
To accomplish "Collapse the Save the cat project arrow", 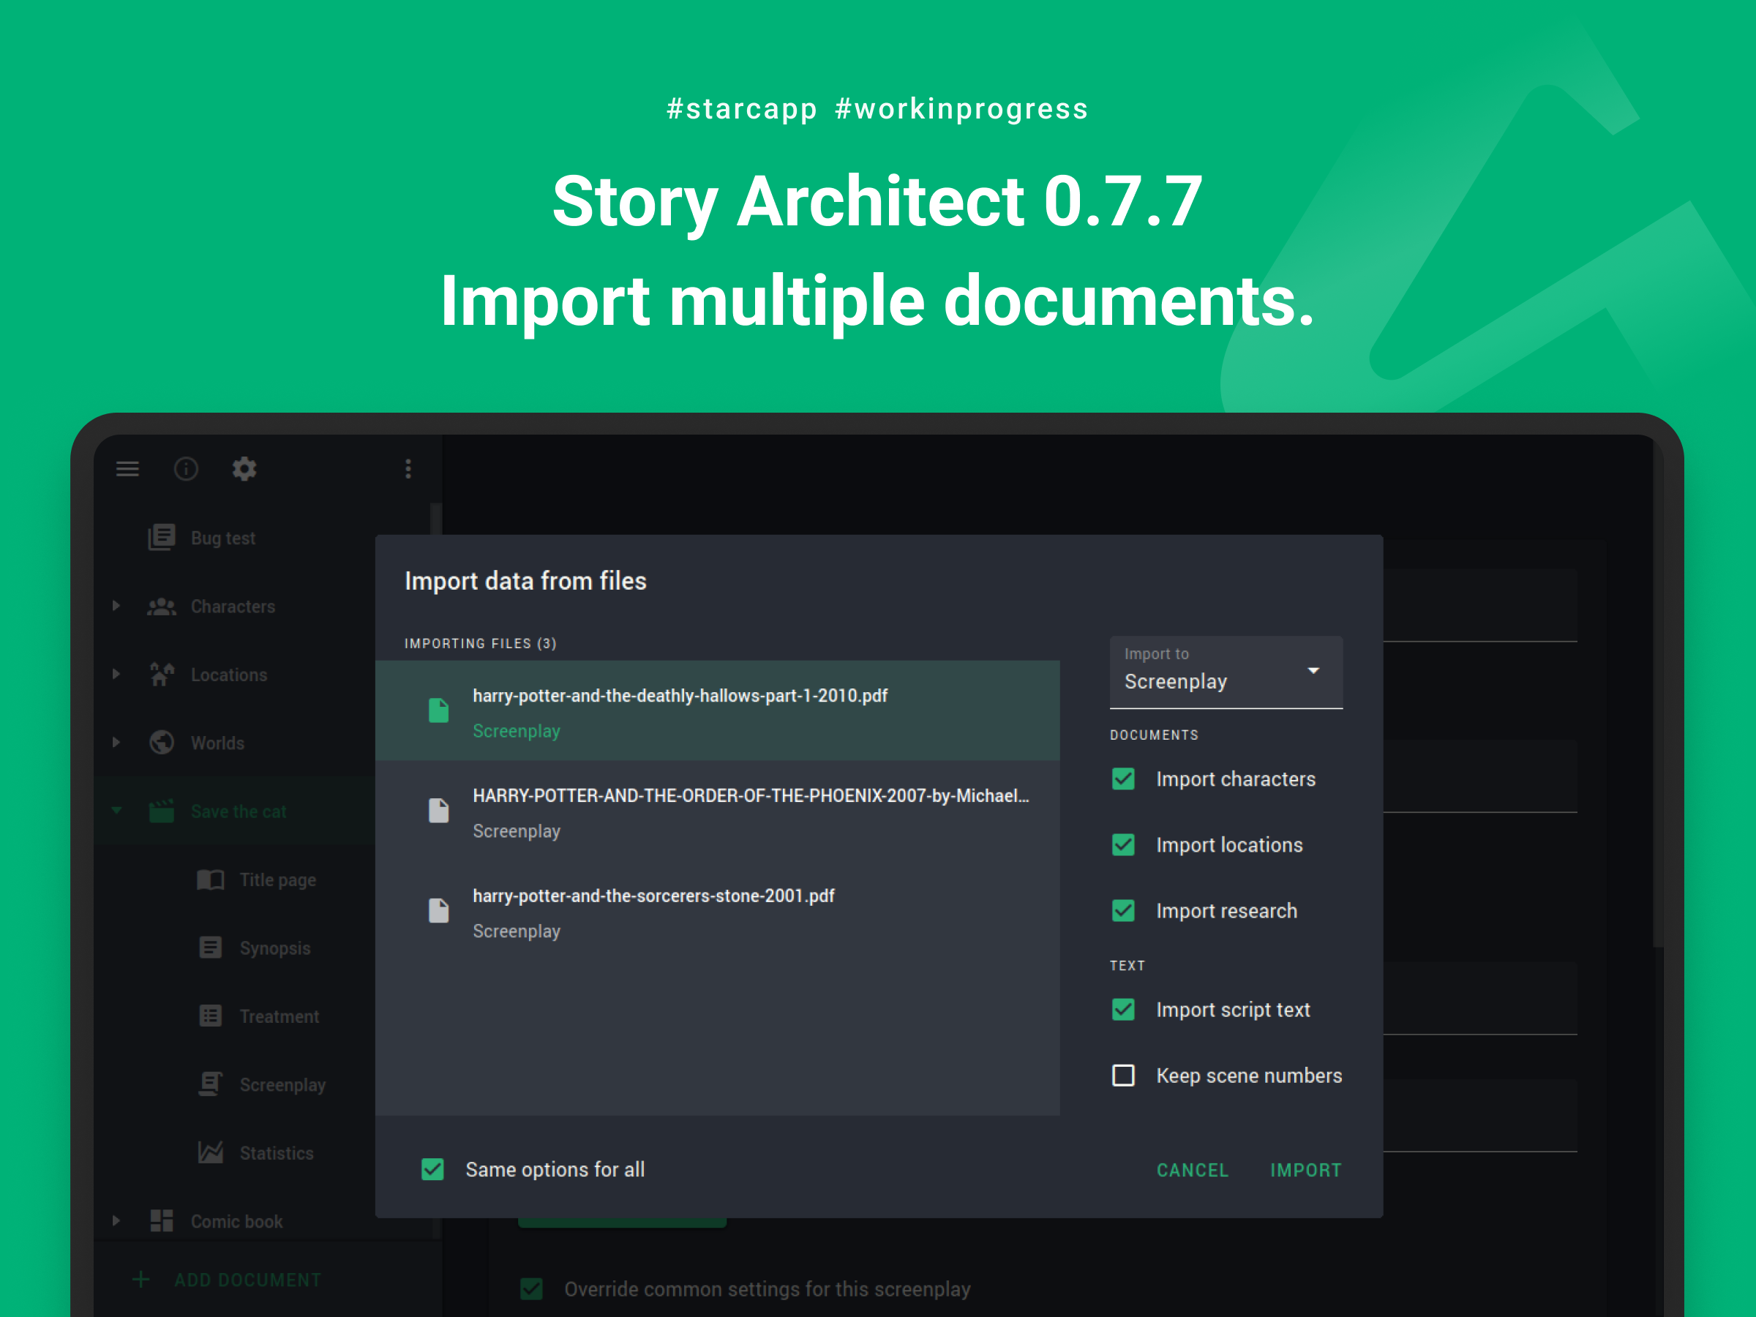I will pos(116,811).
